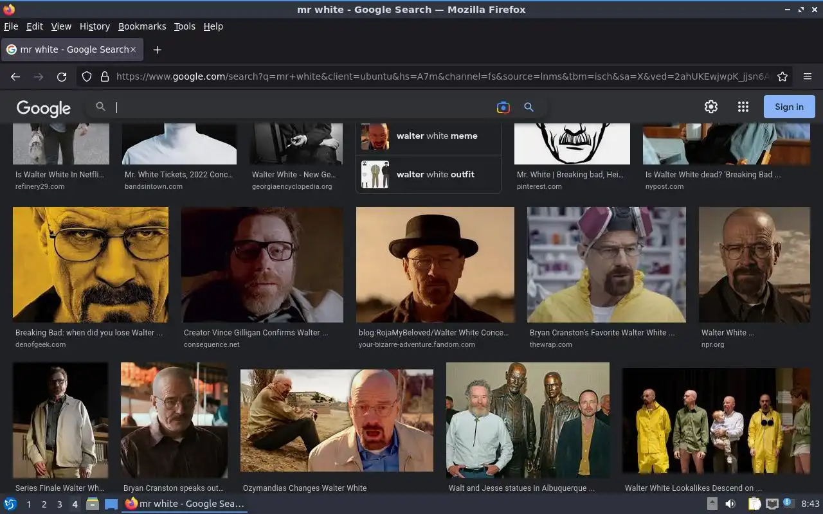The image size is (823, 514).
Task: Select the walter white outfit suggestion
Action: [x=428, y=174]
